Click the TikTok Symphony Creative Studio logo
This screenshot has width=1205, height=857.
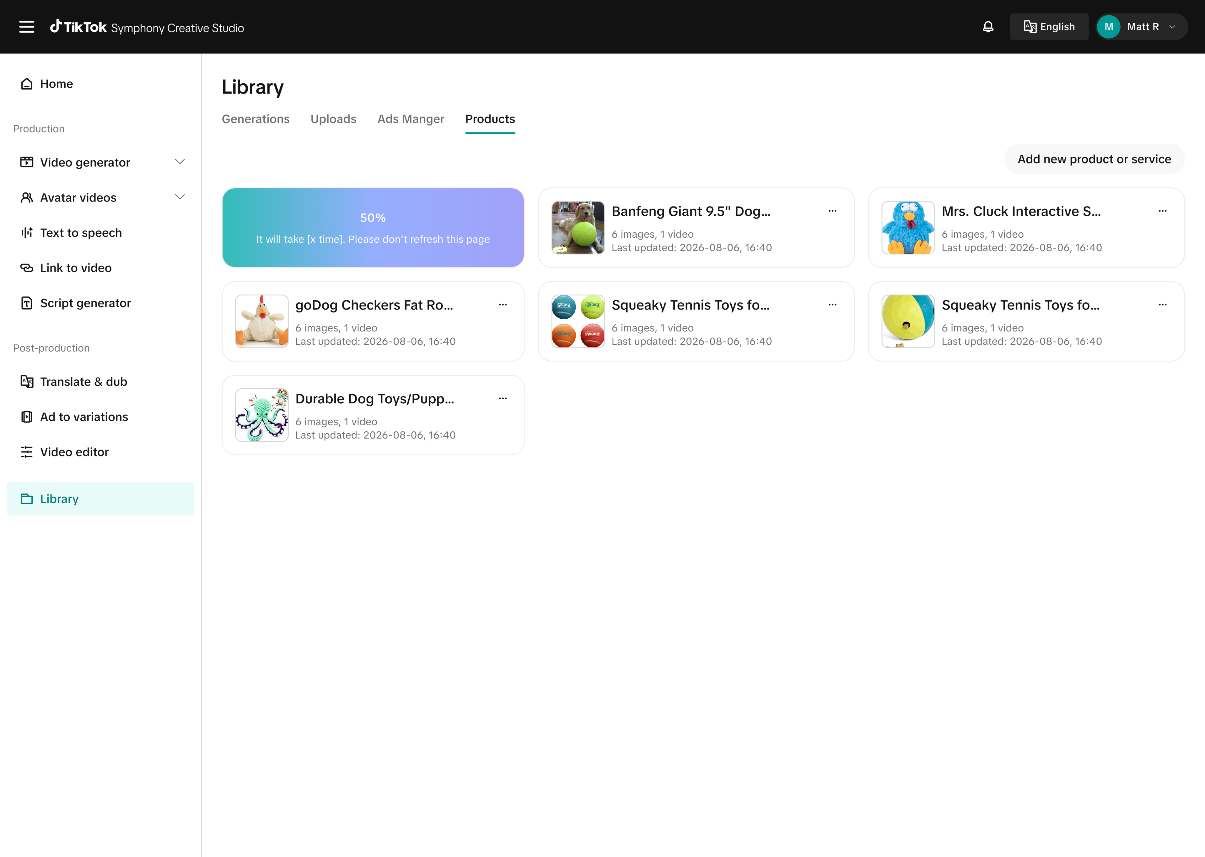pos(147,27)
